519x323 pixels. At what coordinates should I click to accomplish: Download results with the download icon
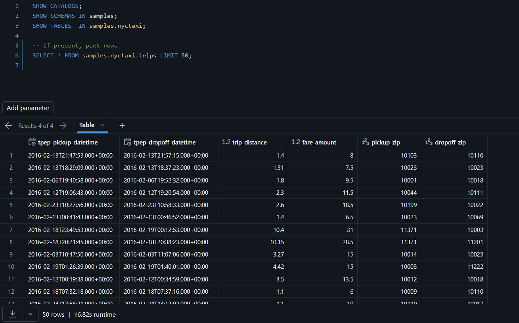pyautogui.click(x=13, y=314)
